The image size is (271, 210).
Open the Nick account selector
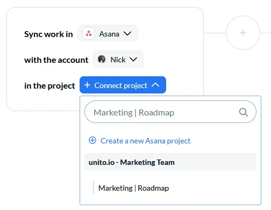tap(118, 59)
